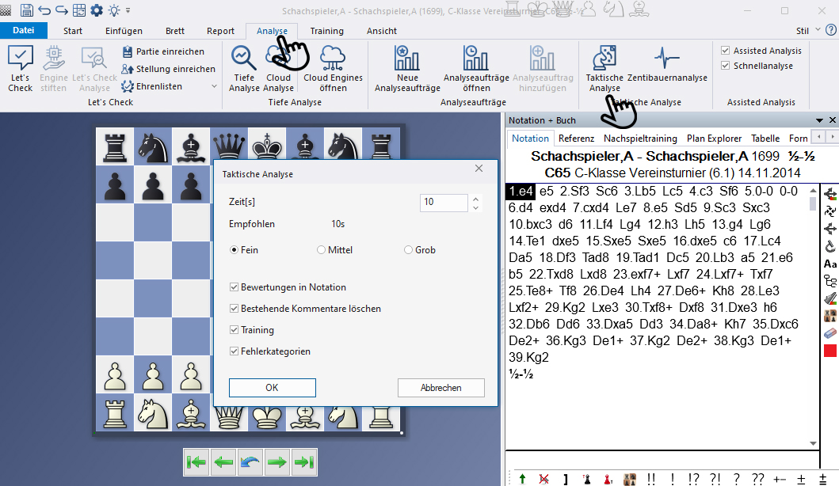Uncheck Bewertungen in Notation
839x486 pixels.
click(x=235, y=287)
